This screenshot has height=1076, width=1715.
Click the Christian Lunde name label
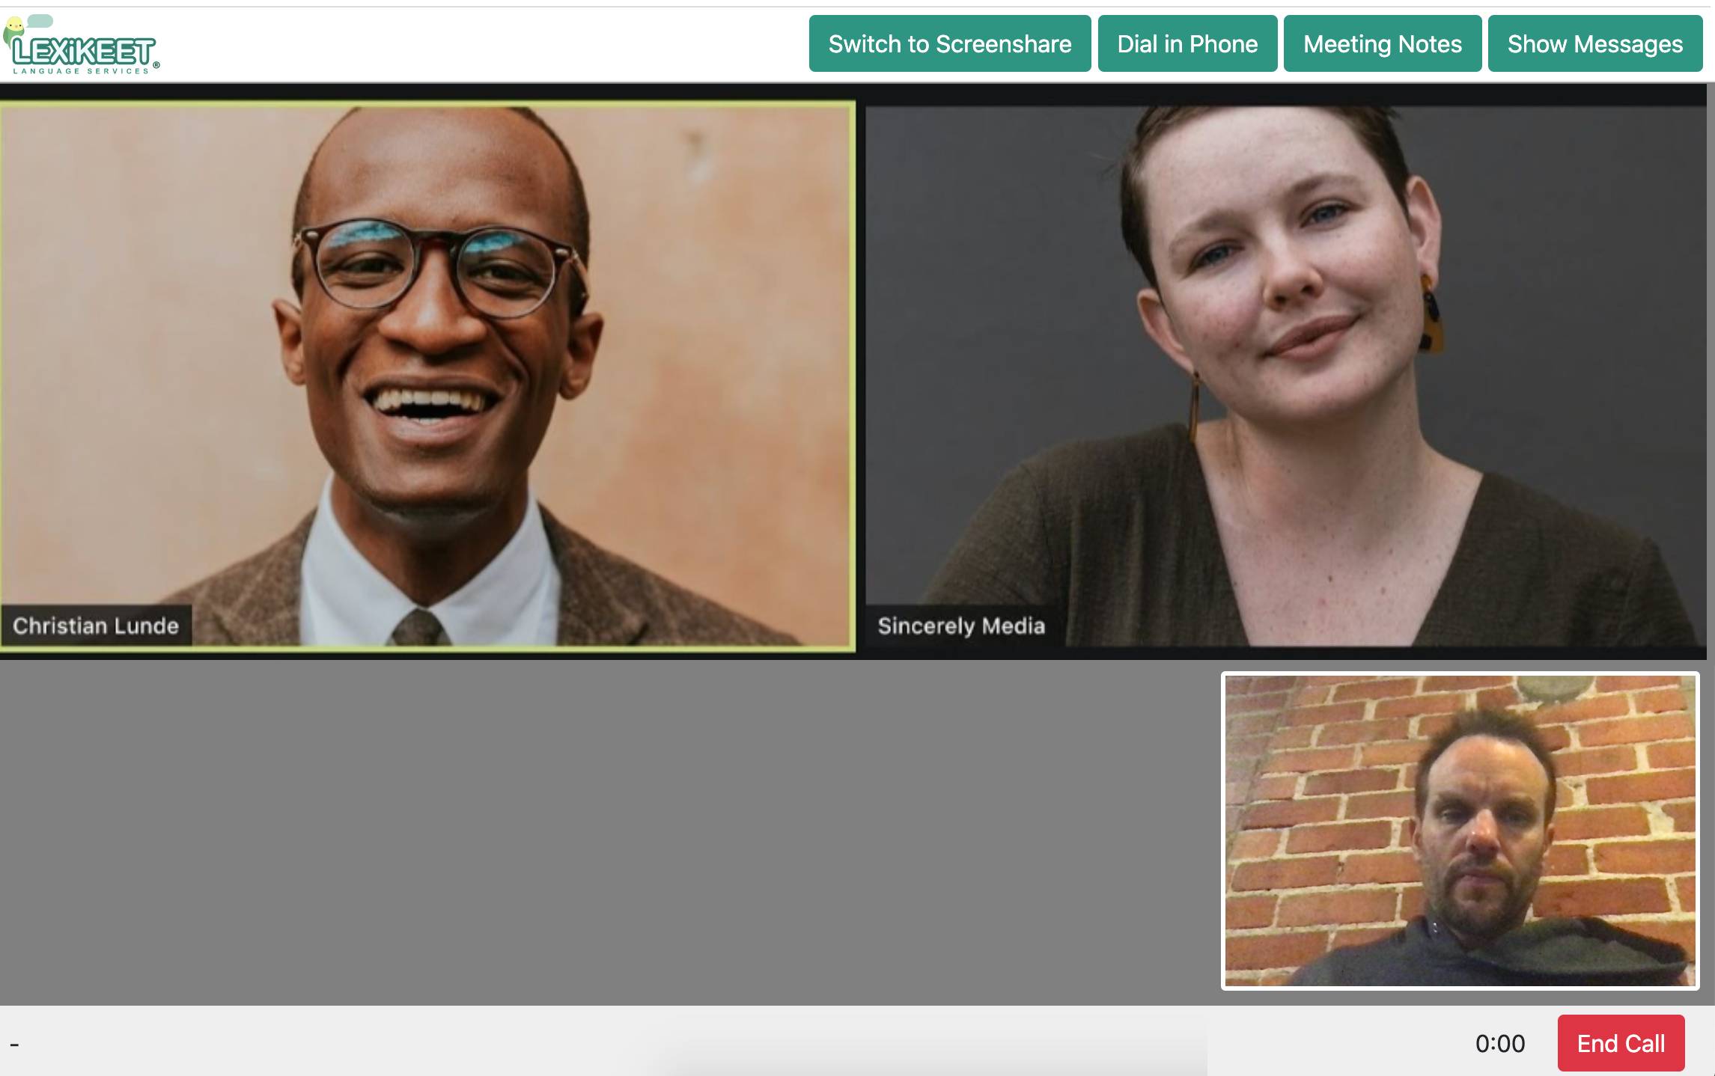[x=96, y=626]
